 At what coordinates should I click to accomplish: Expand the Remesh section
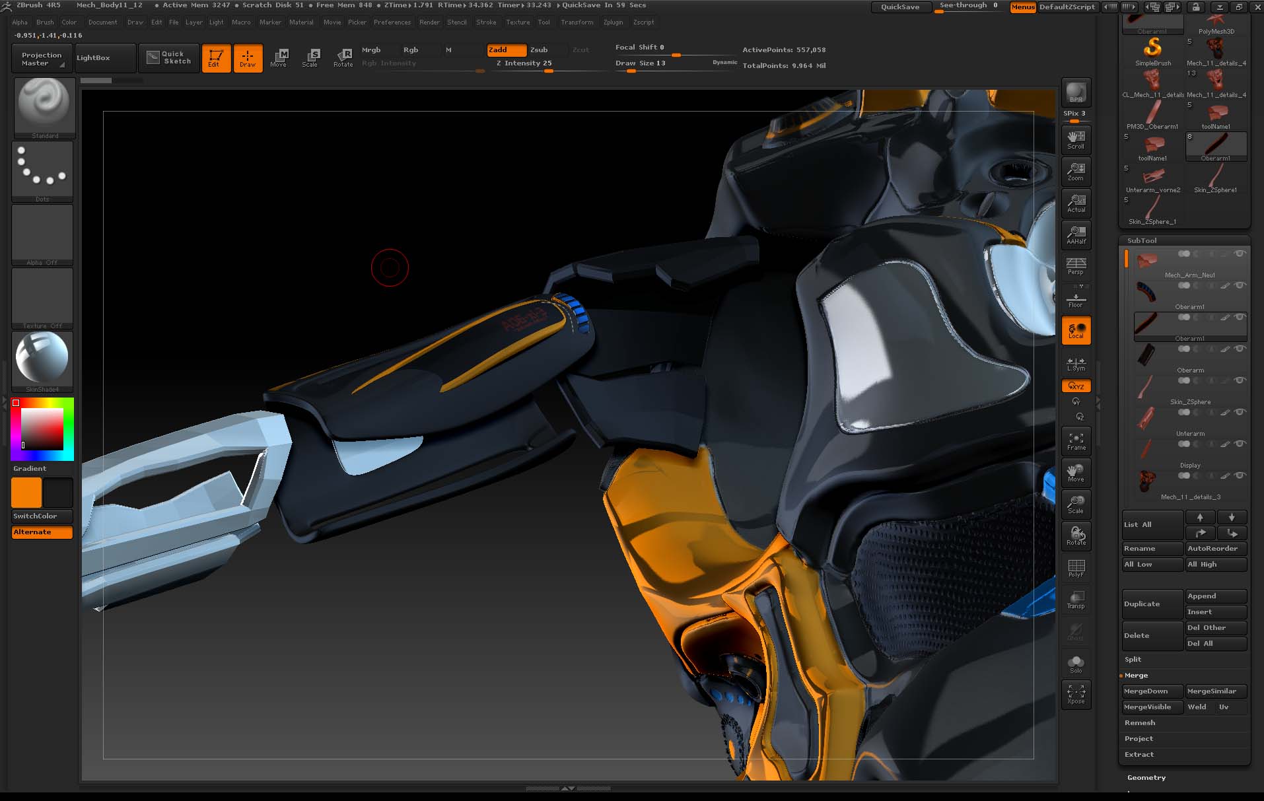pos(1140,722)
